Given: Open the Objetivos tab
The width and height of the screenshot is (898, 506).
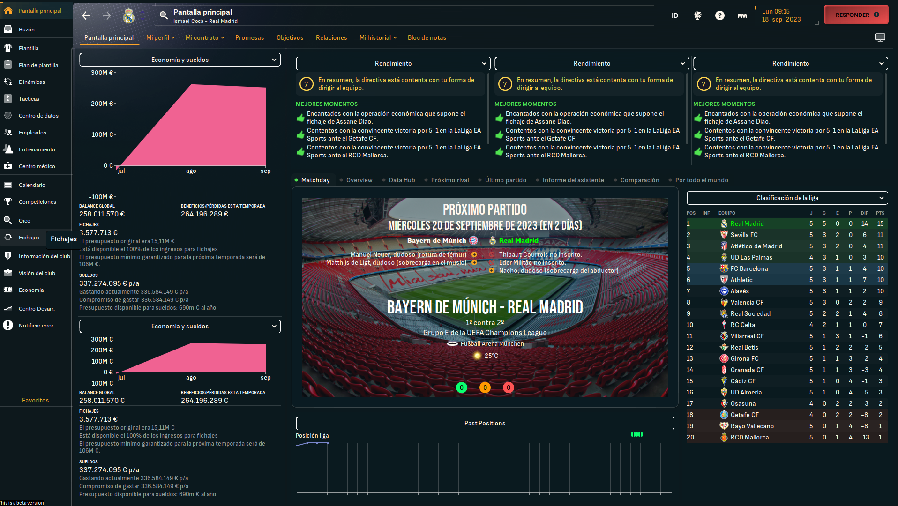Looking at the screenshot, I should pos(290,37).
